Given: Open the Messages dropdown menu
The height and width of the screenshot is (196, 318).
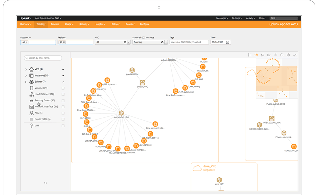Looking at the screenshot, I should 222,18.
